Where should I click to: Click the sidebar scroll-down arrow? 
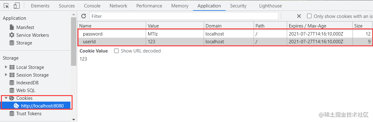click(x=73, y=119)
